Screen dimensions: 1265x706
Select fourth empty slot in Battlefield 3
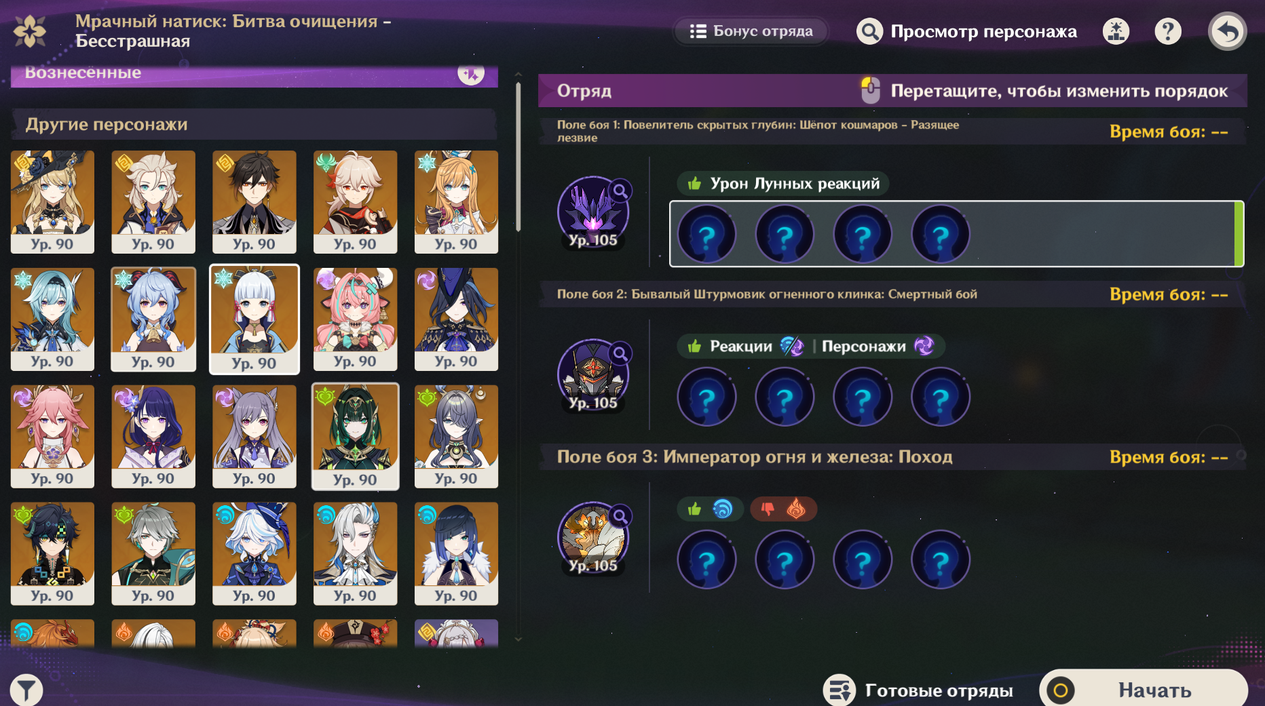pyautogui.click(x=941, y=560)
